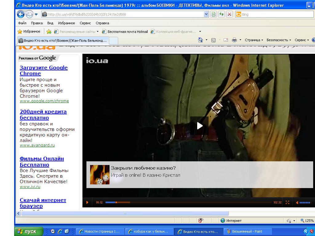The image size is (315, 236).
Task: Click the scroll-left arrow of horizontal scrollbar
Action: 18,213
